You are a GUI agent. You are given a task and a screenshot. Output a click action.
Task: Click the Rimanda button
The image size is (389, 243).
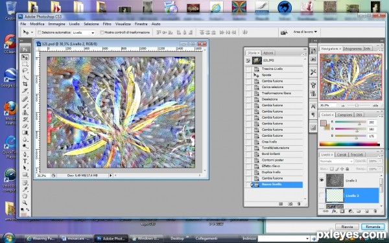(x=373, y=227)
